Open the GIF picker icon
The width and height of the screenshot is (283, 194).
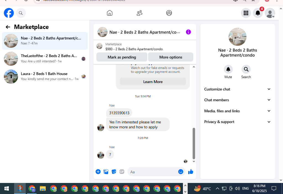click(122, 172)
